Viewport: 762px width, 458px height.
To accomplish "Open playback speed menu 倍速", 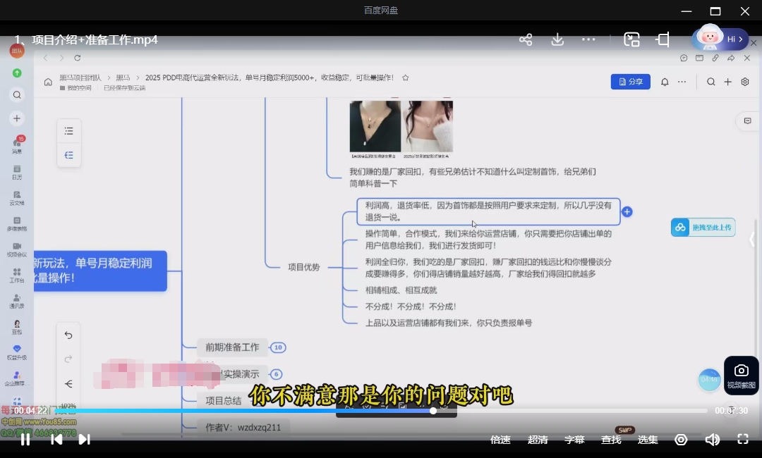I will (x=500, y=440).
